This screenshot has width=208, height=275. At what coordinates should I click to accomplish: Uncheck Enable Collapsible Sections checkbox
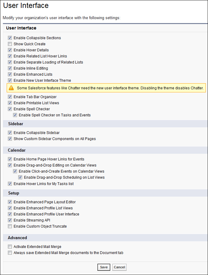pyautogui.click(x=10, y=38)
